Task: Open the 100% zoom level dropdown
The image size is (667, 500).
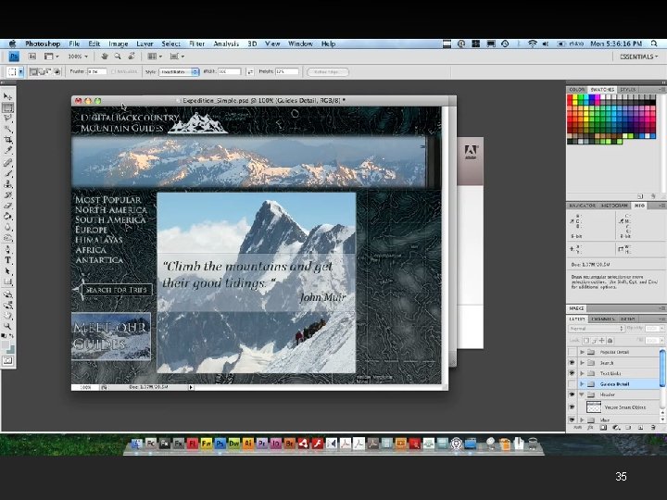Action: [78, 56]
